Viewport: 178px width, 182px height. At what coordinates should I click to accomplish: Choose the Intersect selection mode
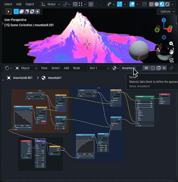click(38, 12)
